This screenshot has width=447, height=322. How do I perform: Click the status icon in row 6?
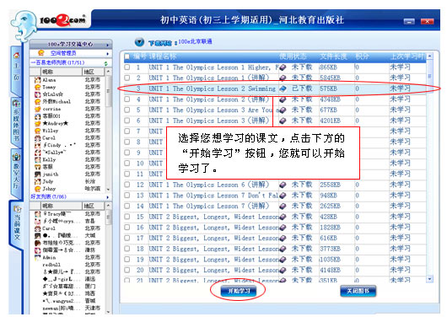283,121
